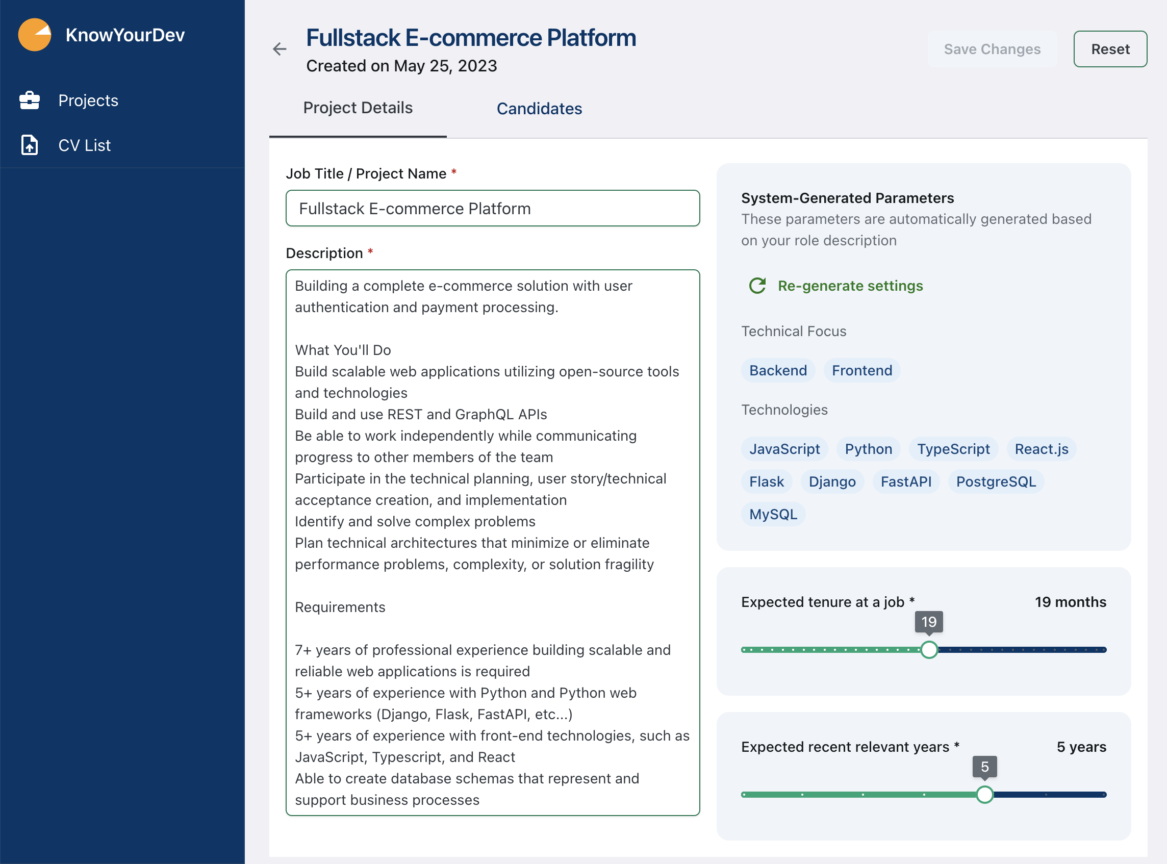Click the recent relevant years slider handle showing 5

tap(985, 795)
